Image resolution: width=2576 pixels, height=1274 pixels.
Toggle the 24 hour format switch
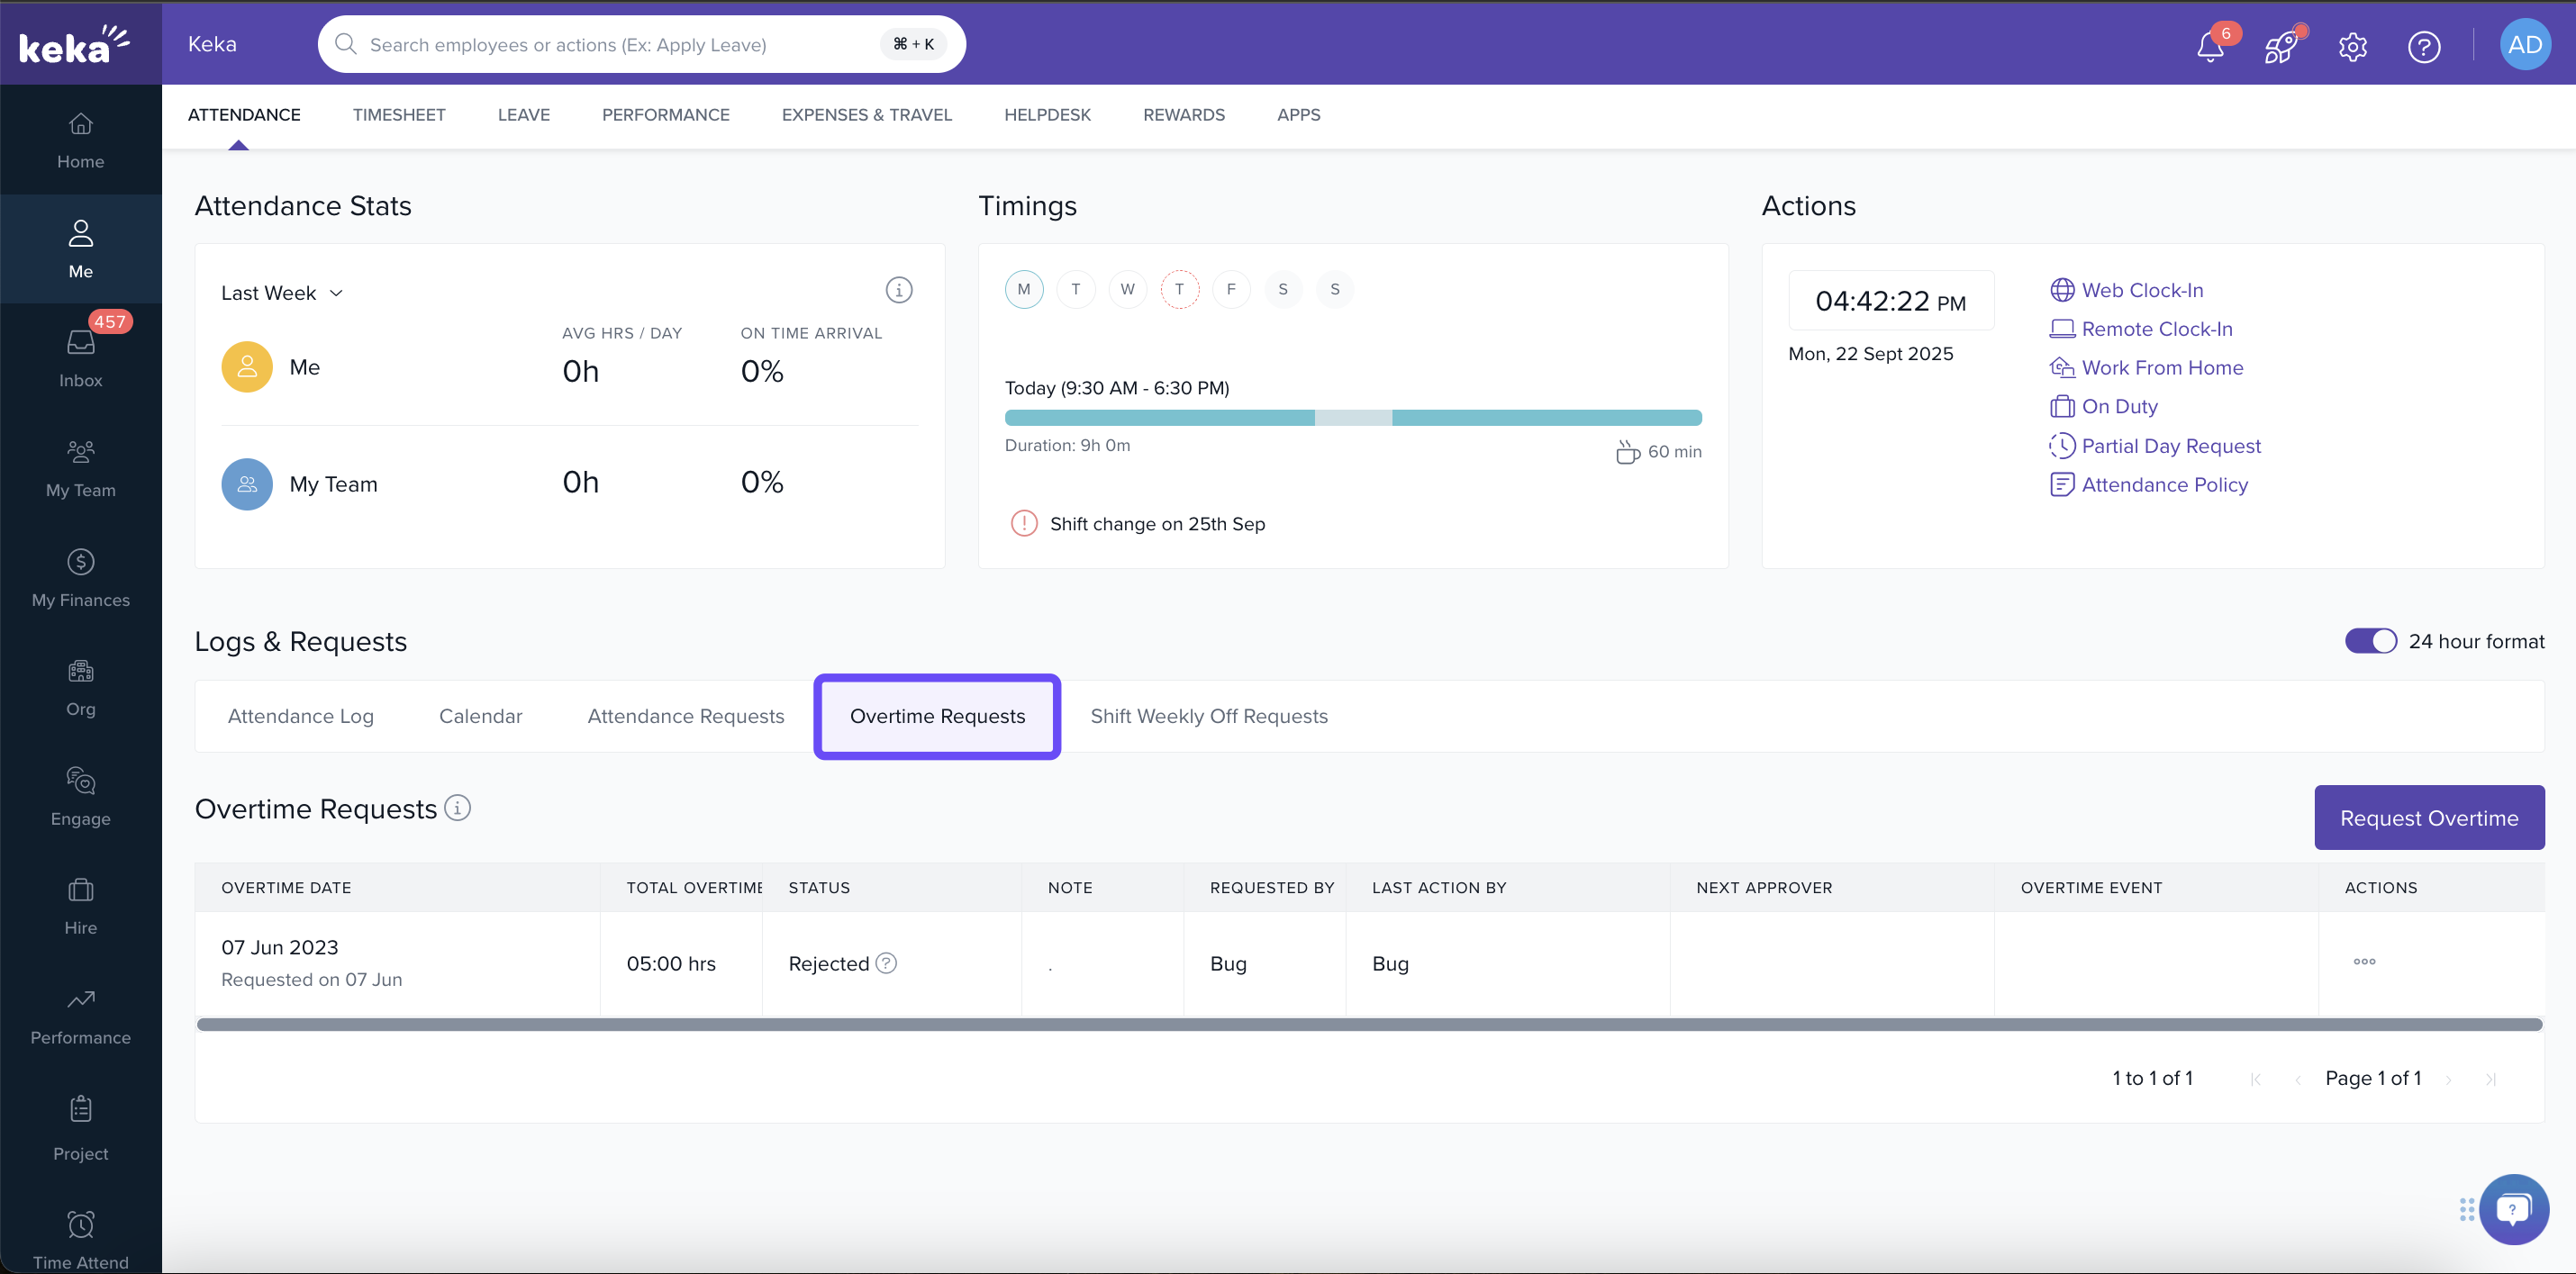2370,641
